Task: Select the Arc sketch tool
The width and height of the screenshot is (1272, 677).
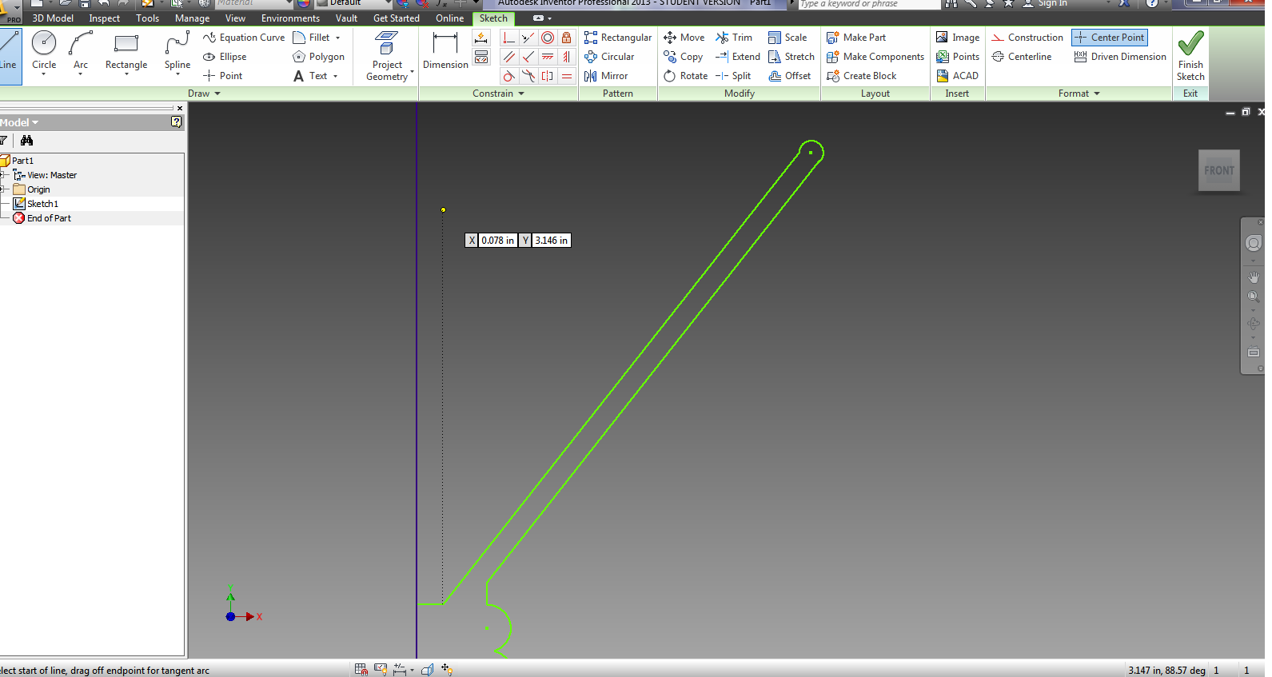Action: click(81, 53)
